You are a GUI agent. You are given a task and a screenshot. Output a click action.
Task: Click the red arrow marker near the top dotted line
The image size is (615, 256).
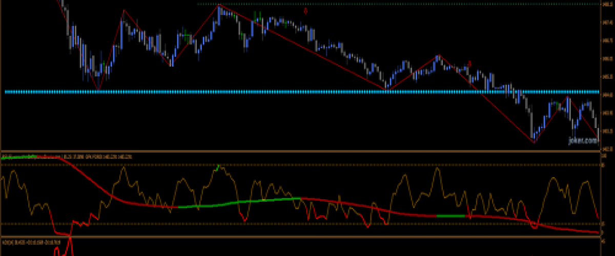tap(306, 11)
